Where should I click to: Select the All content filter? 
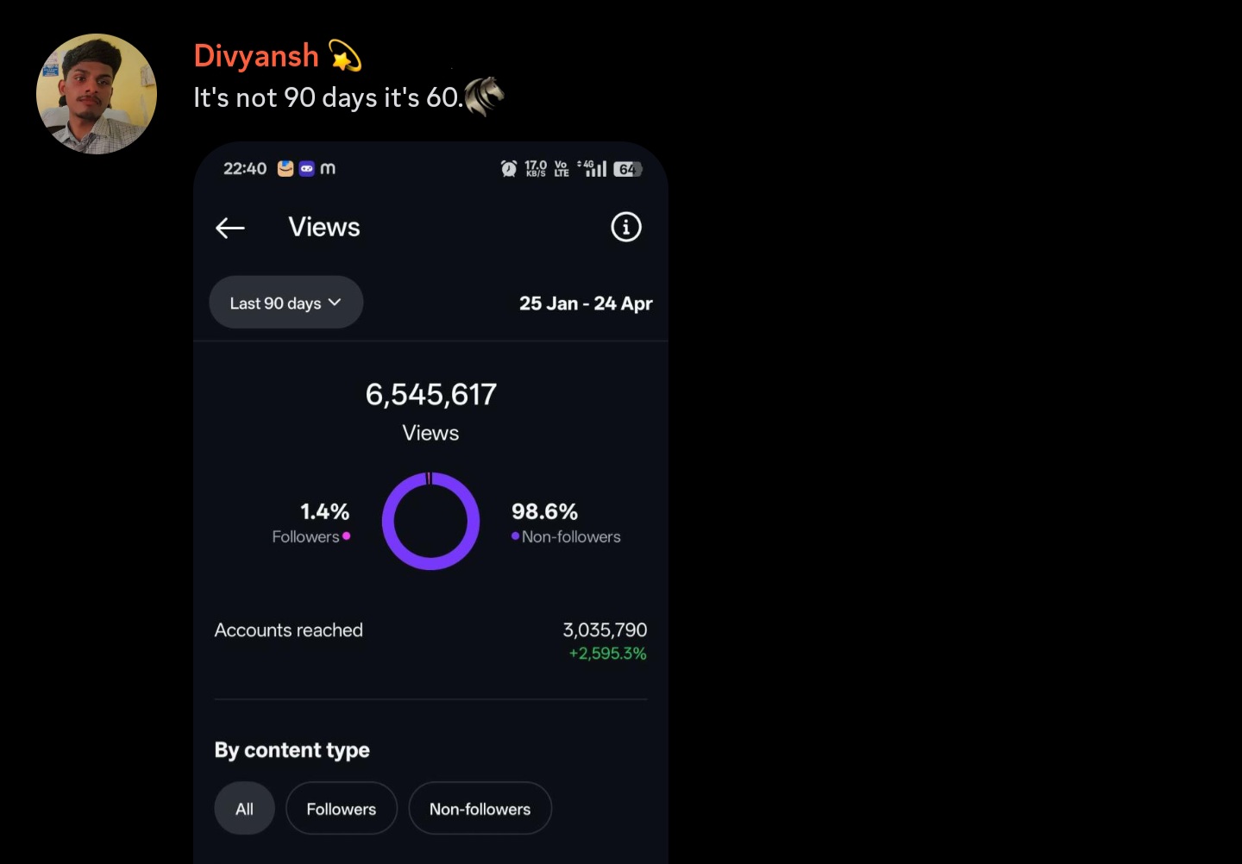245,809
